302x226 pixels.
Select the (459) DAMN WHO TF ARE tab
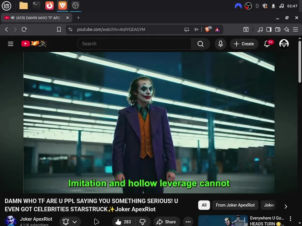click(36, 18)
